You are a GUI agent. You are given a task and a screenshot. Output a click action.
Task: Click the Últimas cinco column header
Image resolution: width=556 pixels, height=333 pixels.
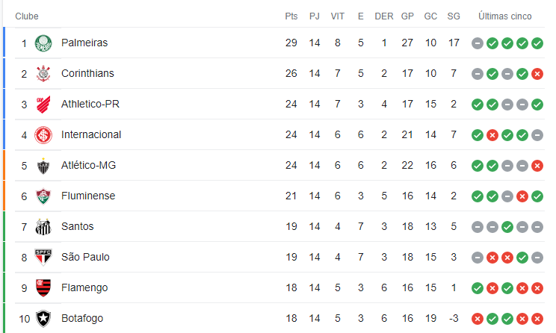505,16
